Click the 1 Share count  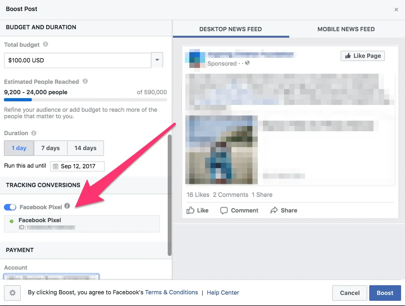click(x=262, y=195)
